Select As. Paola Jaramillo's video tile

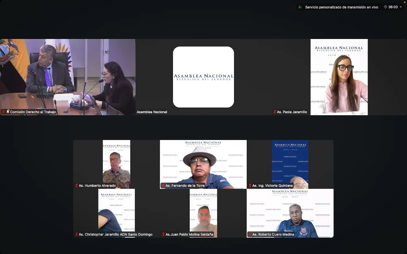[339, 77]
